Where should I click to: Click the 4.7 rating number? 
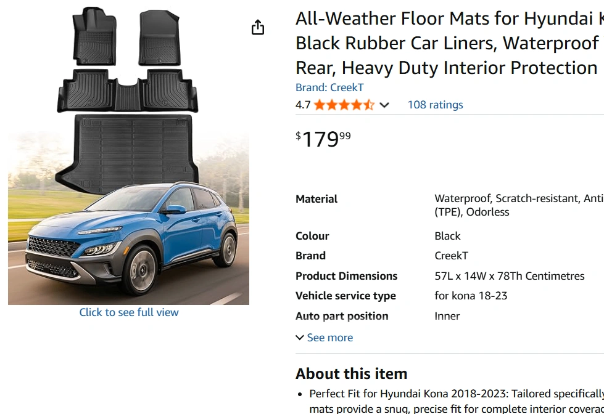click(x=303, y=105)
